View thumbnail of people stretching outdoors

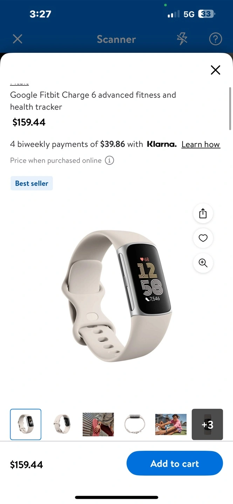(171, 424)
